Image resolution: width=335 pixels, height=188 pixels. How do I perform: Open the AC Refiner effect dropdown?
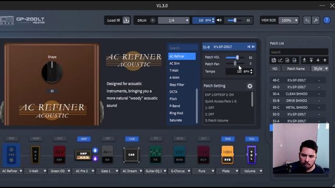[12, 171]
